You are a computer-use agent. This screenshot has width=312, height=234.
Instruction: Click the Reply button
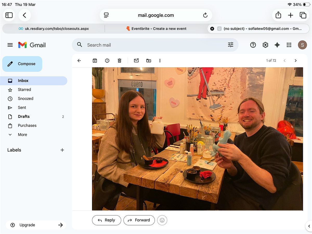(x=107, y=220)
